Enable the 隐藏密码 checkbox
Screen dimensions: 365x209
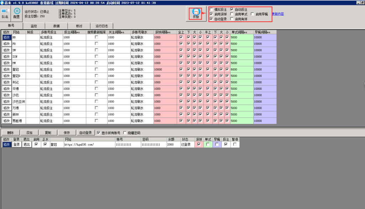tap(124, 132)
